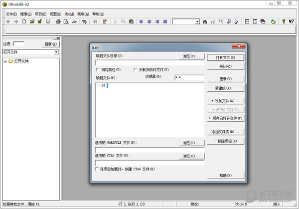Click 打开文件(O) button in dialog

[x=226, y=58]
